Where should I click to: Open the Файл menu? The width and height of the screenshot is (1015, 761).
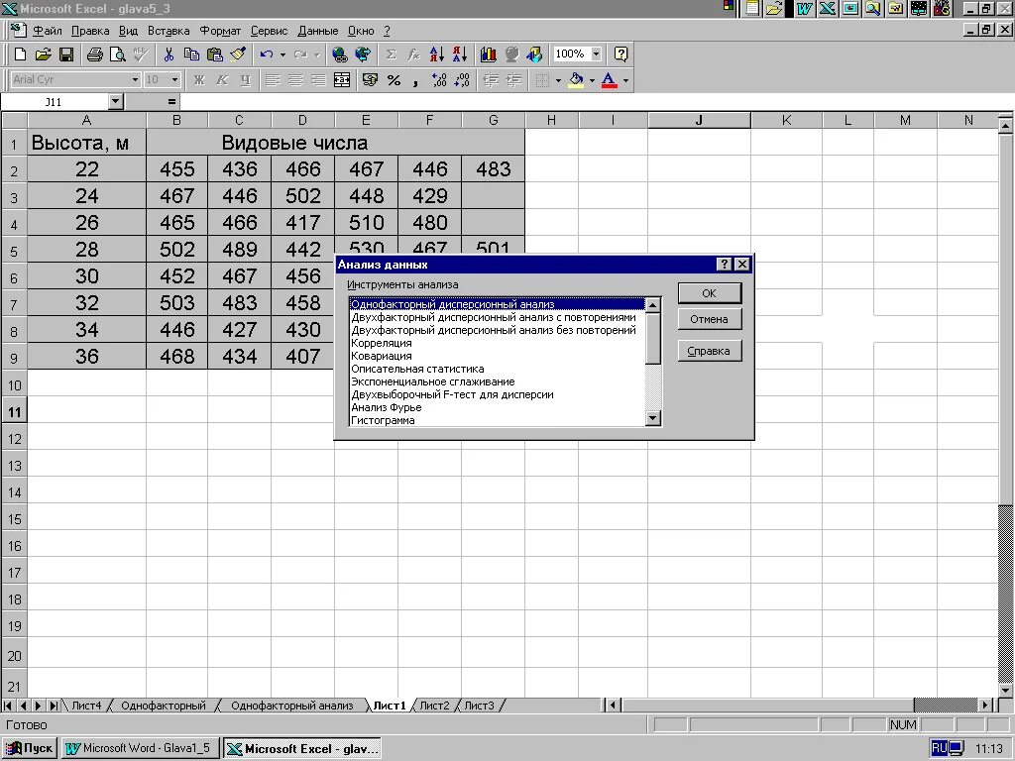pos(48,31)
